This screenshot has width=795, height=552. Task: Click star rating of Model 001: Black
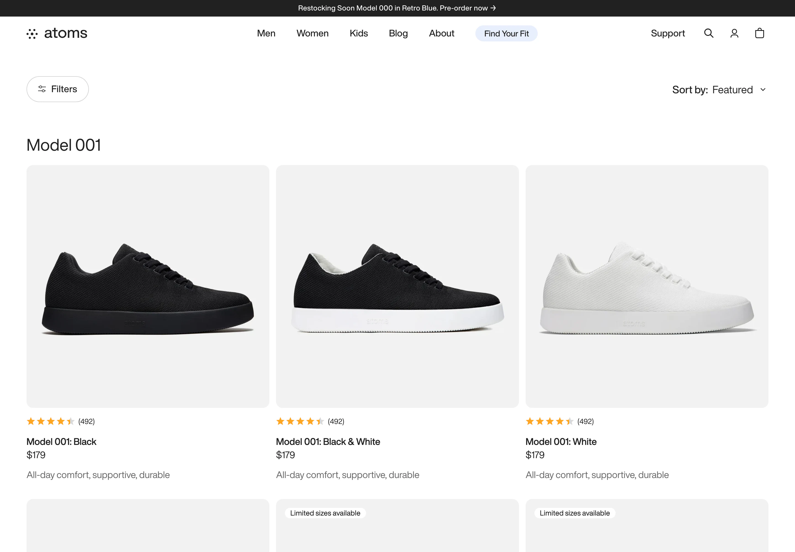[51, 421]
